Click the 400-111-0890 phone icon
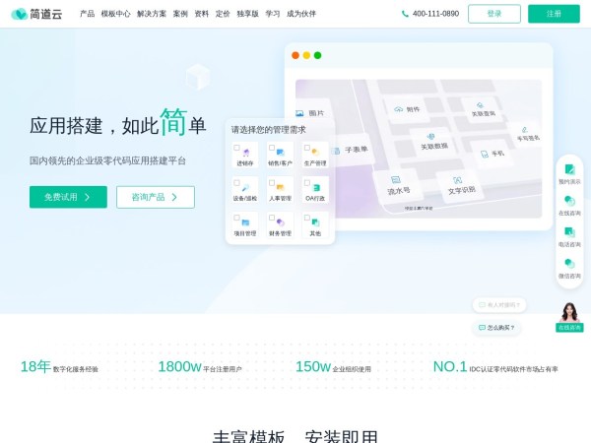 coord(405,14)
